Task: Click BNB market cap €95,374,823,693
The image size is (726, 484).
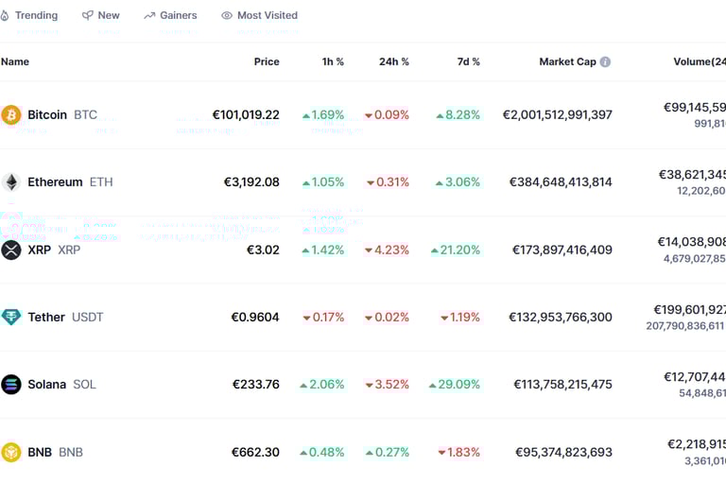Action: (x=564, y=452)
